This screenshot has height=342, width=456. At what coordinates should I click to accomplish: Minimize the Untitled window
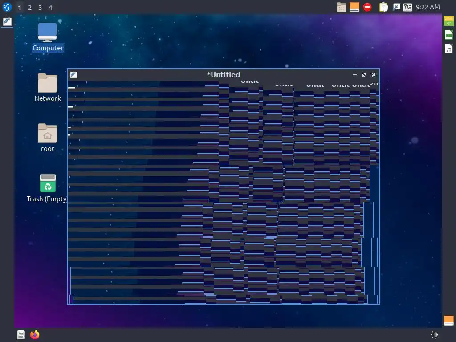(x=355, y=75)
